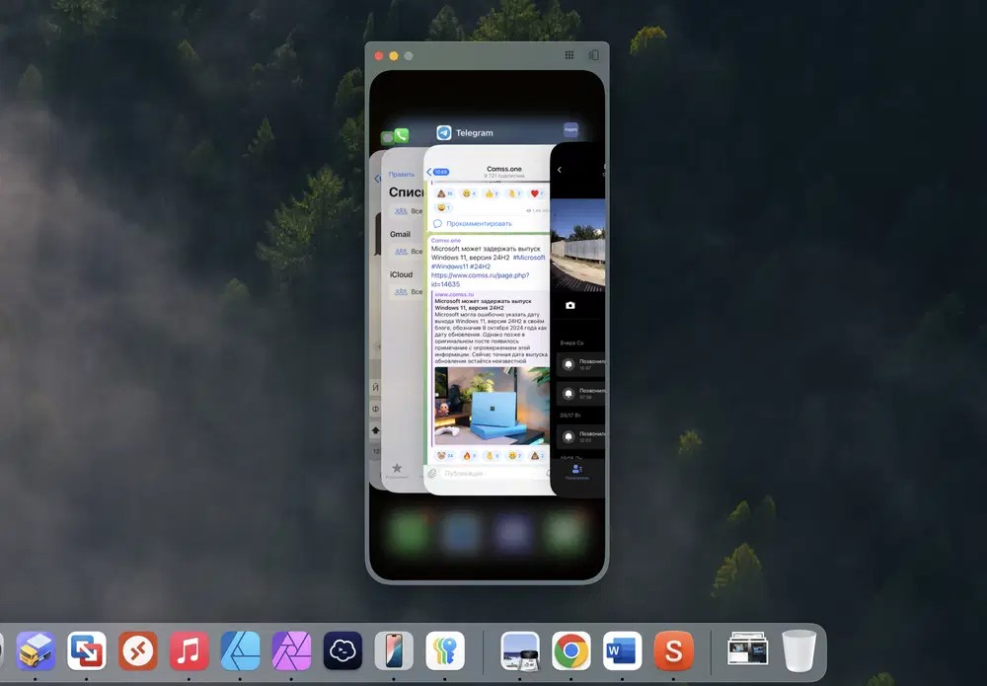The image size is (987, 686).
Task: Open the Music app in the Dock
Action: coord(189,650)
